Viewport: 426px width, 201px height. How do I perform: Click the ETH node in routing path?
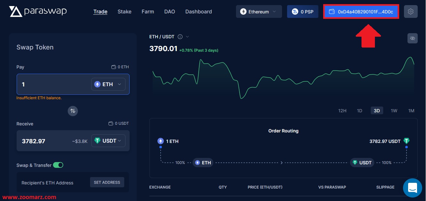(x=203, y=162)
